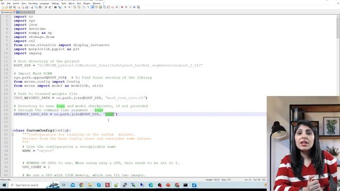Click 'GPU_COUNT = 1' on line 38
The width and height of the screenshot is (340, 191).
[x=36, y=167]
